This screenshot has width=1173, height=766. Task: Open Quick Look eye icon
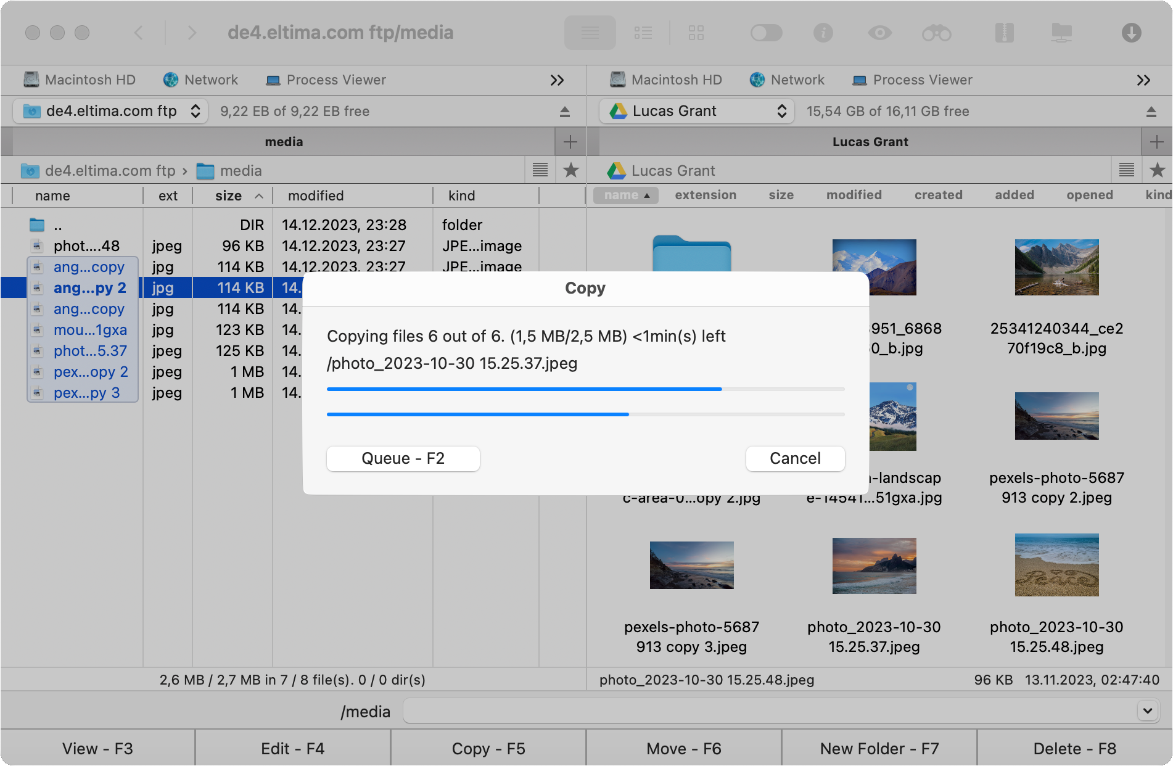click(880, 33)
